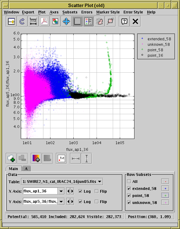This screenshot has width=180, height=229.
Task: Click the point_36 legend entry
Action: (x=152, y=56)
